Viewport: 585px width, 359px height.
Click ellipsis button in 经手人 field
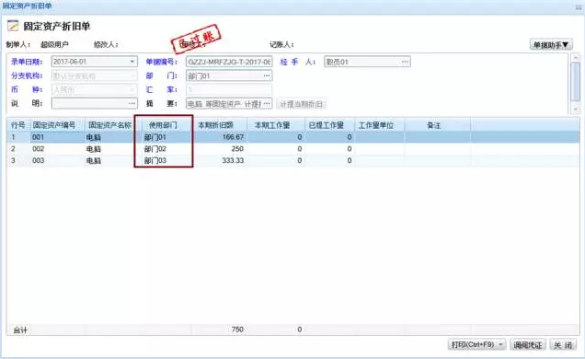[x=405, y=62]
